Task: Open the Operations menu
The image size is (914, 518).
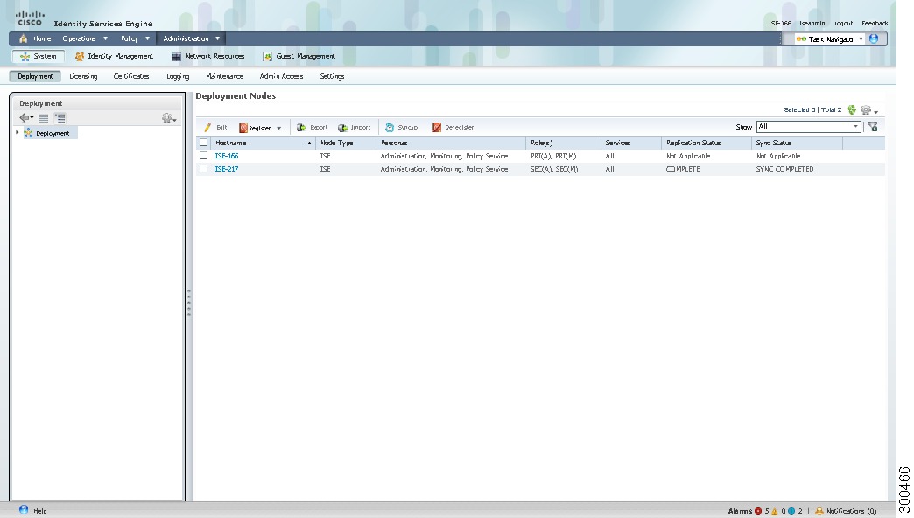Action: click(85, 39)
